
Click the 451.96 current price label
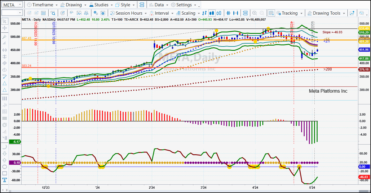364,50
